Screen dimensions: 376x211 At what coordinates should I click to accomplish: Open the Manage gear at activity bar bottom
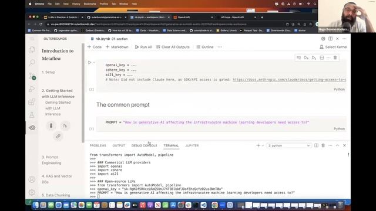click(x=32, y=192)
